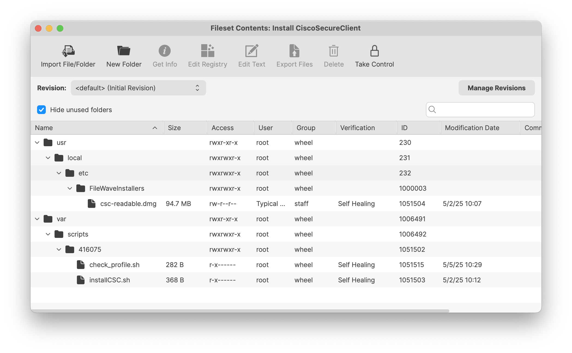Screen dimensions: 572x353
Task: Collapse the usr folder
Action: 37,142
